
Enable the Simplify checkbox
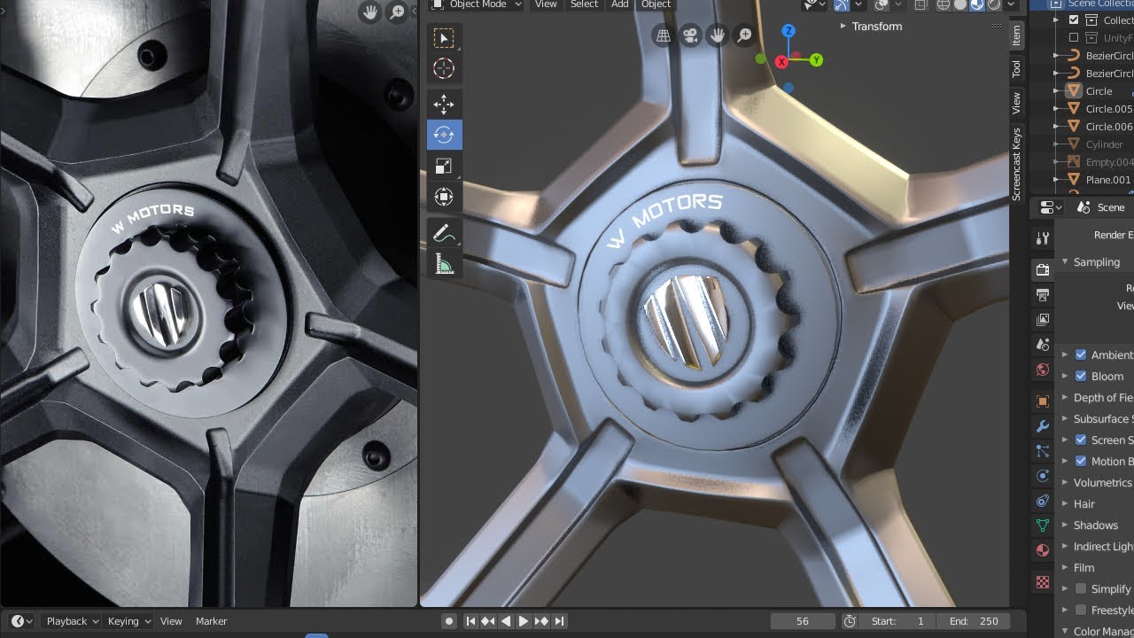[x=1081, y=588]
